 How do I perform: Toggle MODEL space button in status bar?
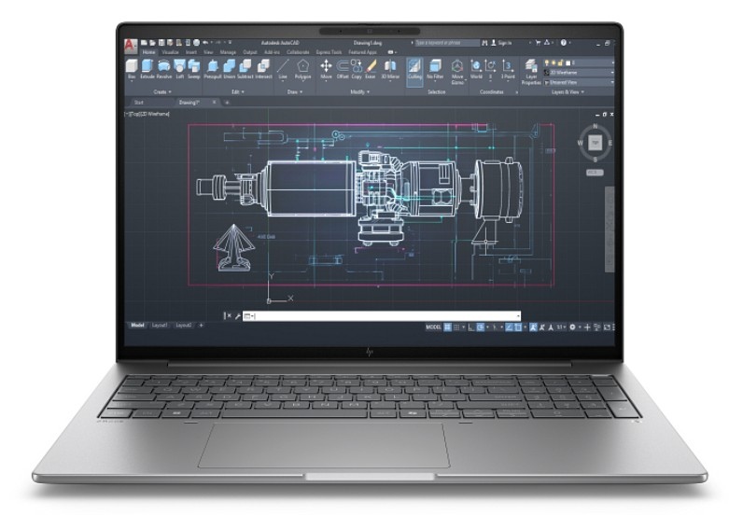point(433,327)
